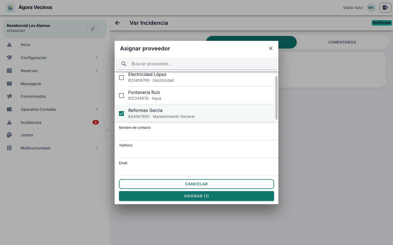Close the Asignar proveedor dialog
Image resolution: width=393 pixels, height=245 pixels.
point(271,48)
